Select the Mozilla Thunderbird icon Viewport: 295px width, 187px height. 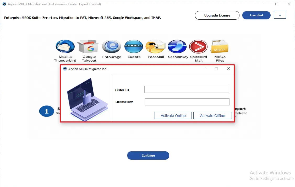(x=65, y=46)
